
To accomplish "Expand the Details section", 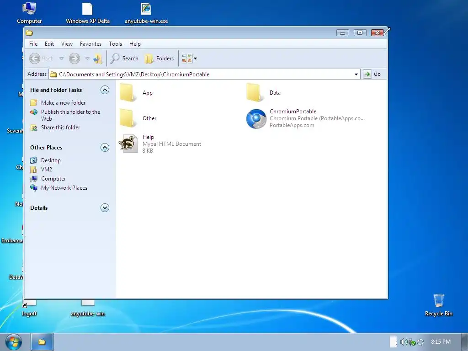I will (105, 208).
